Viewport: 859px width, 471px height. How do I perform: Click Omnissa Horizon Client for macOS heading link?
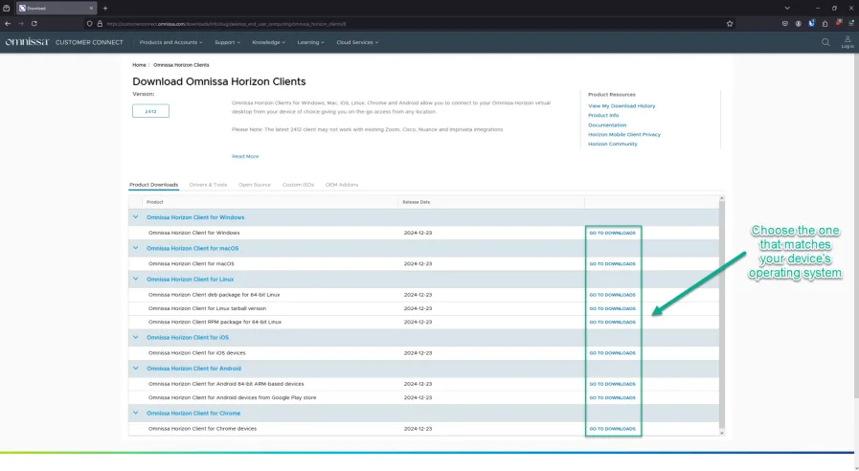click(x=192, y=248)
